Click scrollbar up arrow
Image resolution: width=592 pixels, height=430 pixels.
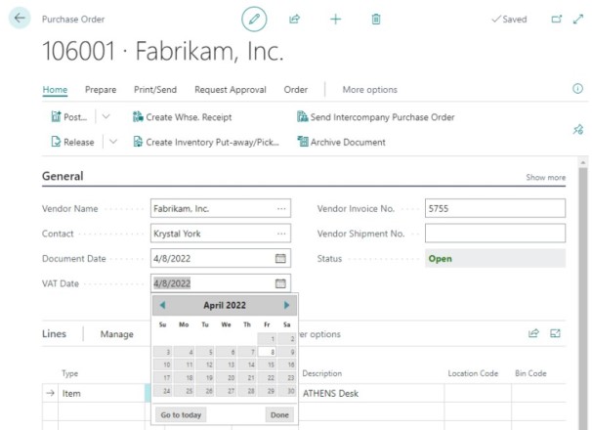[583, 162]
